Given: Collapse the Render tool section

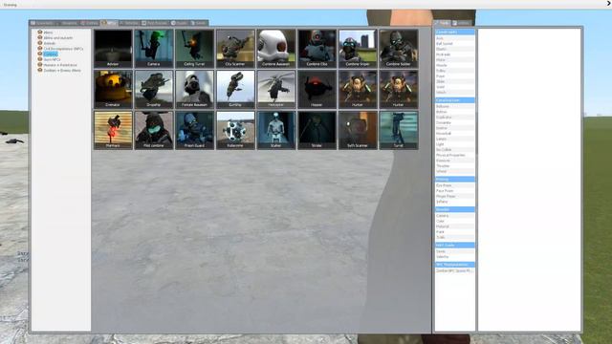Looking at the screenshot, I should [455, 209].
